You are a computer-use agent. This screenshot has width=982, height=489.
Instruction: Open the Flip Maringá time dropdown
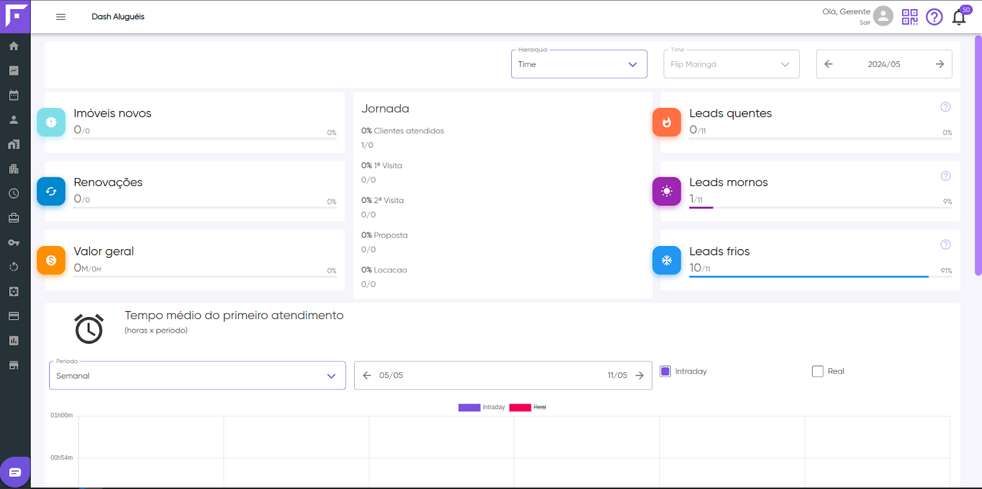pos(732,64)
